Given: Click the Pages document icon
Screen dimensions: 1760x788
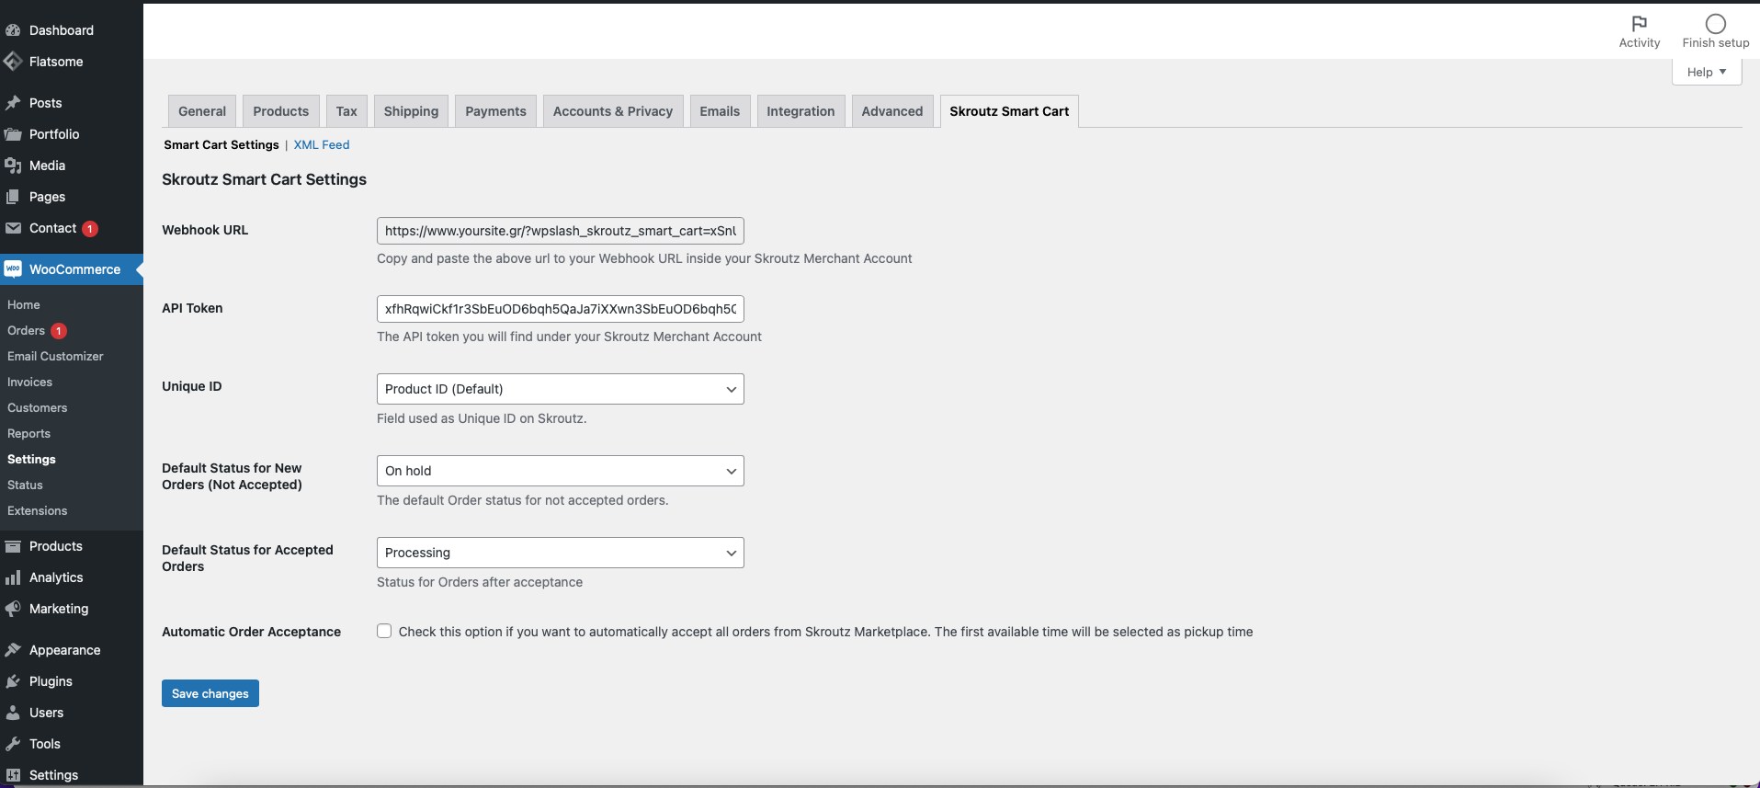Looking at the screenshot, I should 13,197.
